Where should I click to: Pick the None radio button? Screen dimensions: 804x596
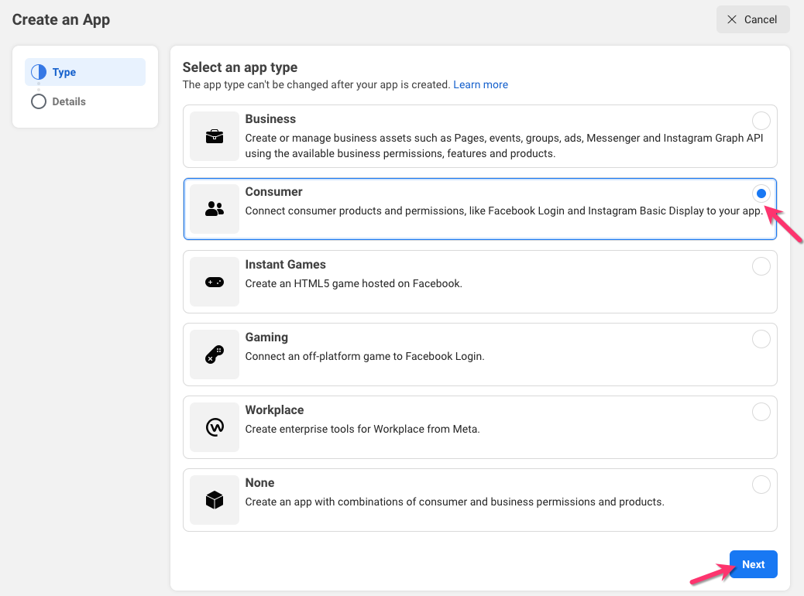point(761,485)
